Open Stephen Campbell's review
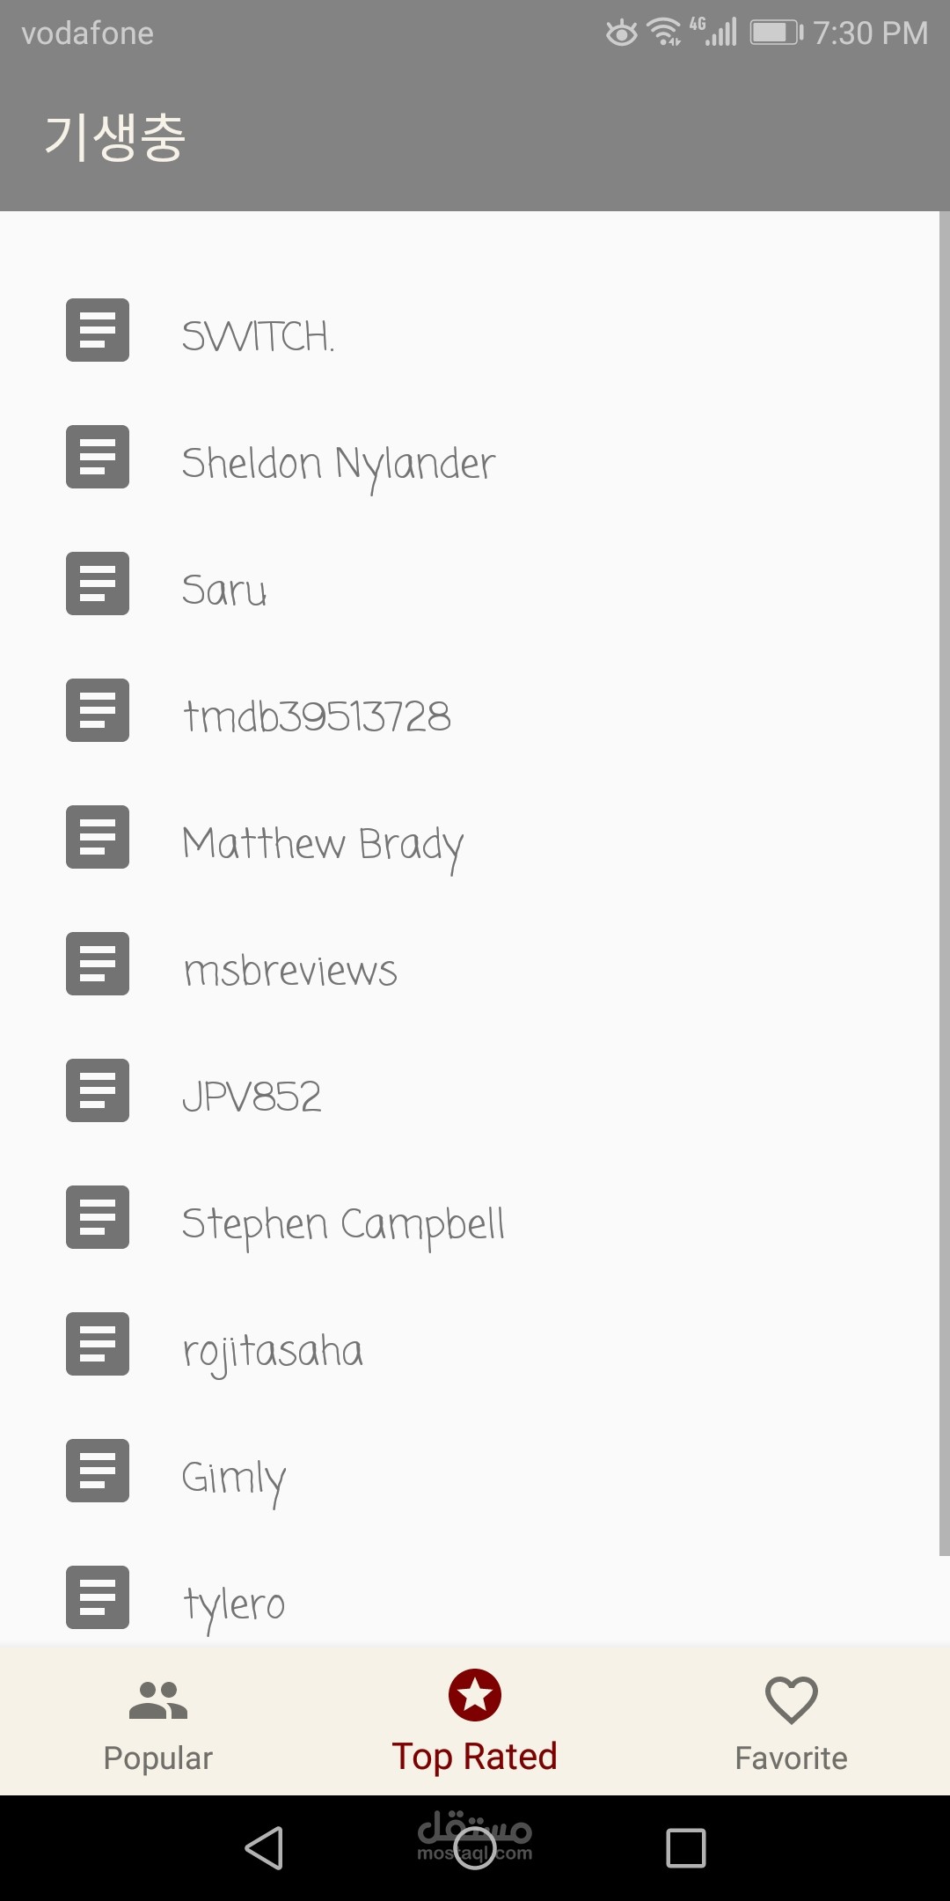This screenshot has height=1901, width=950. pos(343,1224)
